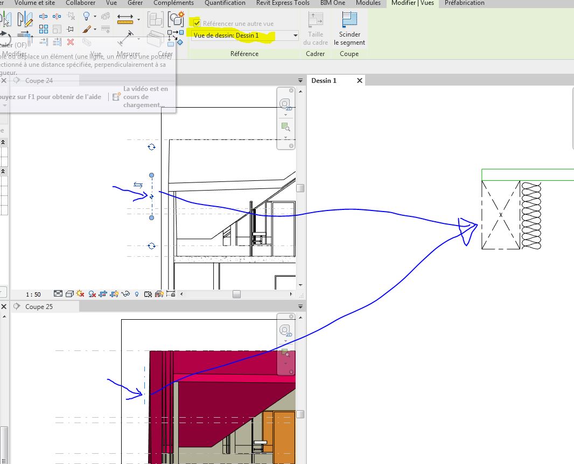Click the 1 : 50 view scale

33,294
